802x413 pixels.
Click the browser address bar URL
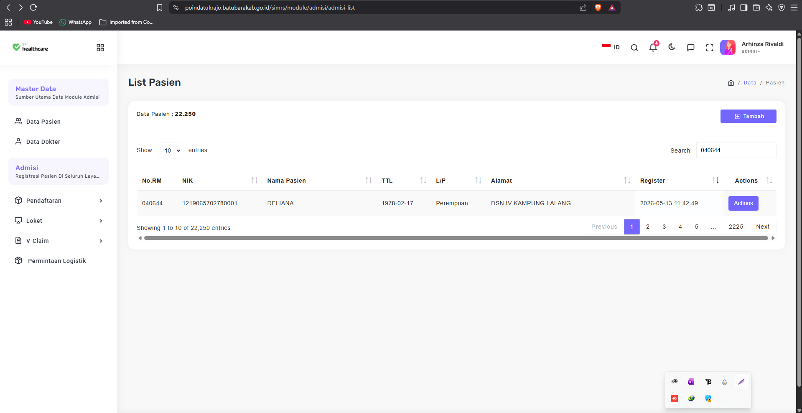pyautogui.click(x=270, y=8)
